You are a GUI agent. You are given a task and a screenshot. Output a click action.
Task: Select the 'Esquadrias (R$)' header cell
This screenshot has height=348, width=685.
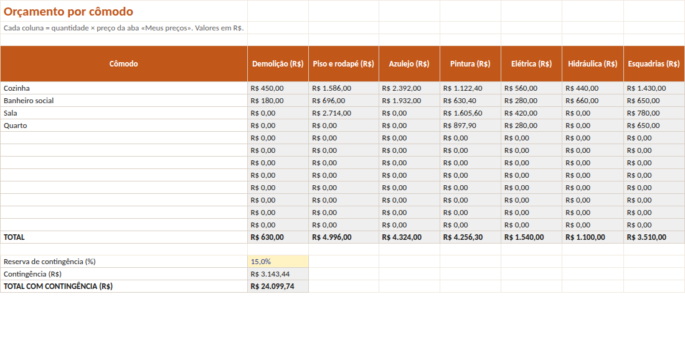click(654, 63)
